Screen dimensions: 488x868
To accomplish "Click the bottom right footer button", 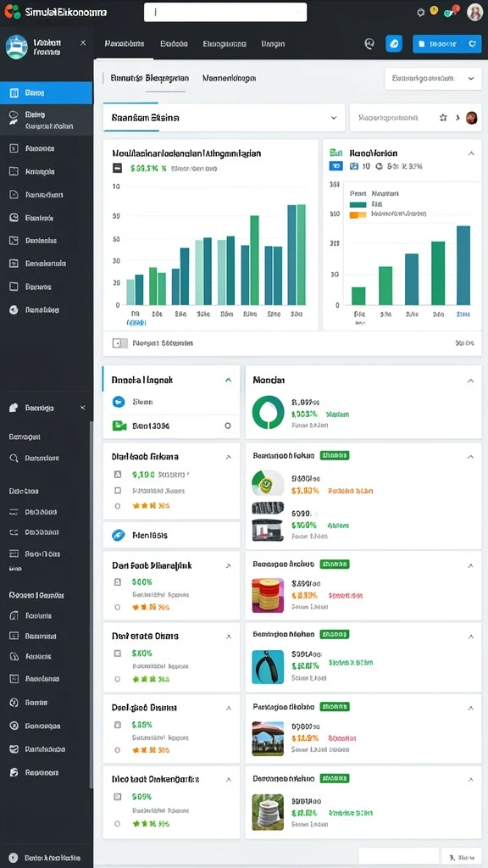I will (x=462, y=858).
